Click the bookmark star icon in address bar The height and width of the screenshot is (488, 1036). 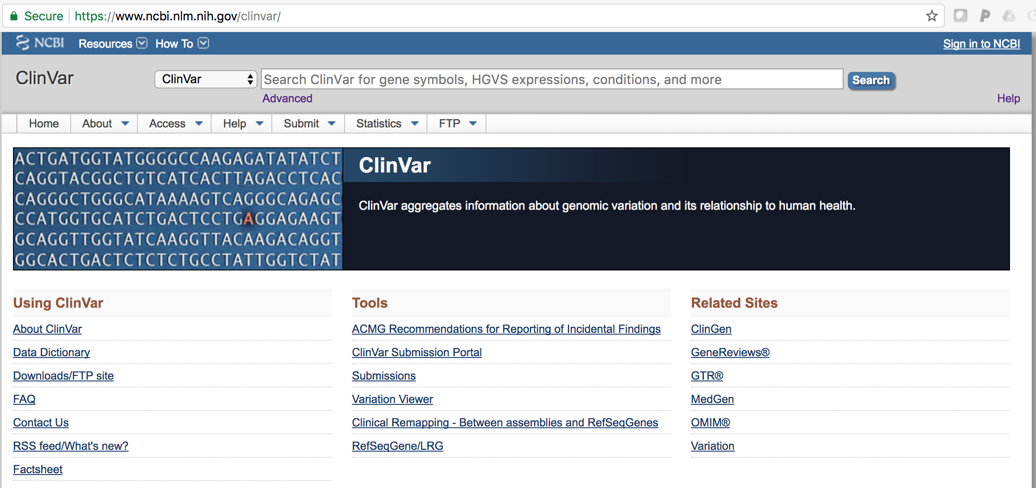click(x=932, y=16)
